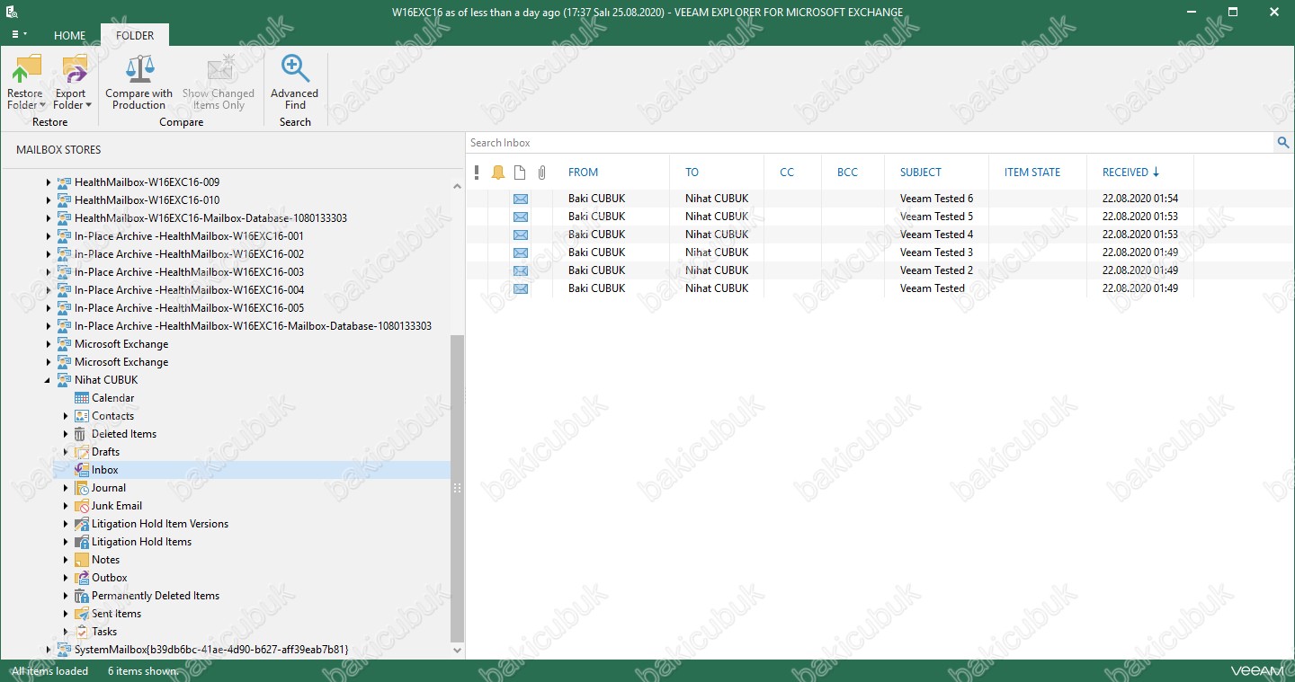Select the Litigation Hold Item Versions folder

(160, 524)
